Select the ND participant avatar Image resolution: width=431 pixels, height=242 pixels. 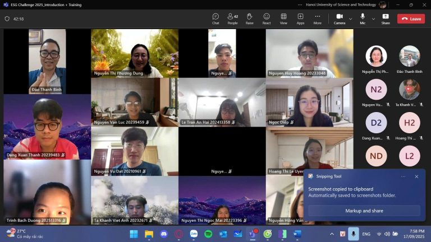click(376, 156)
